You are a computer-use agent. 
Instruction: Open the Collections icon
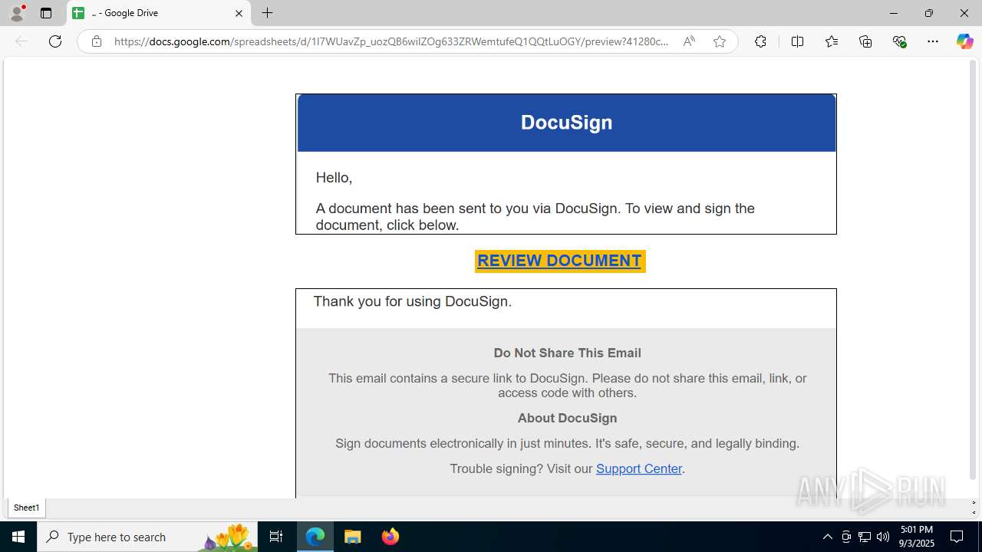[865, 41]
